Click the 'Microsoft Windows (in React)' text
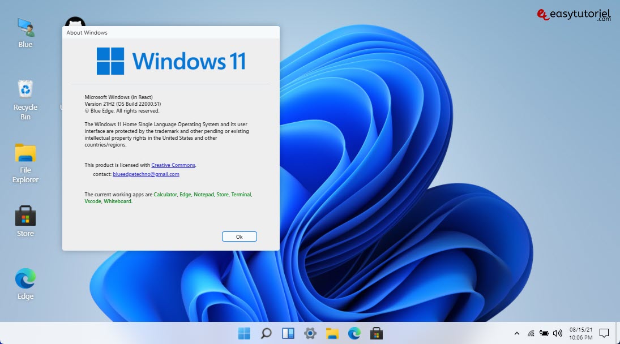The width and height of the screenshot is (620, 344). click(119, 97)
